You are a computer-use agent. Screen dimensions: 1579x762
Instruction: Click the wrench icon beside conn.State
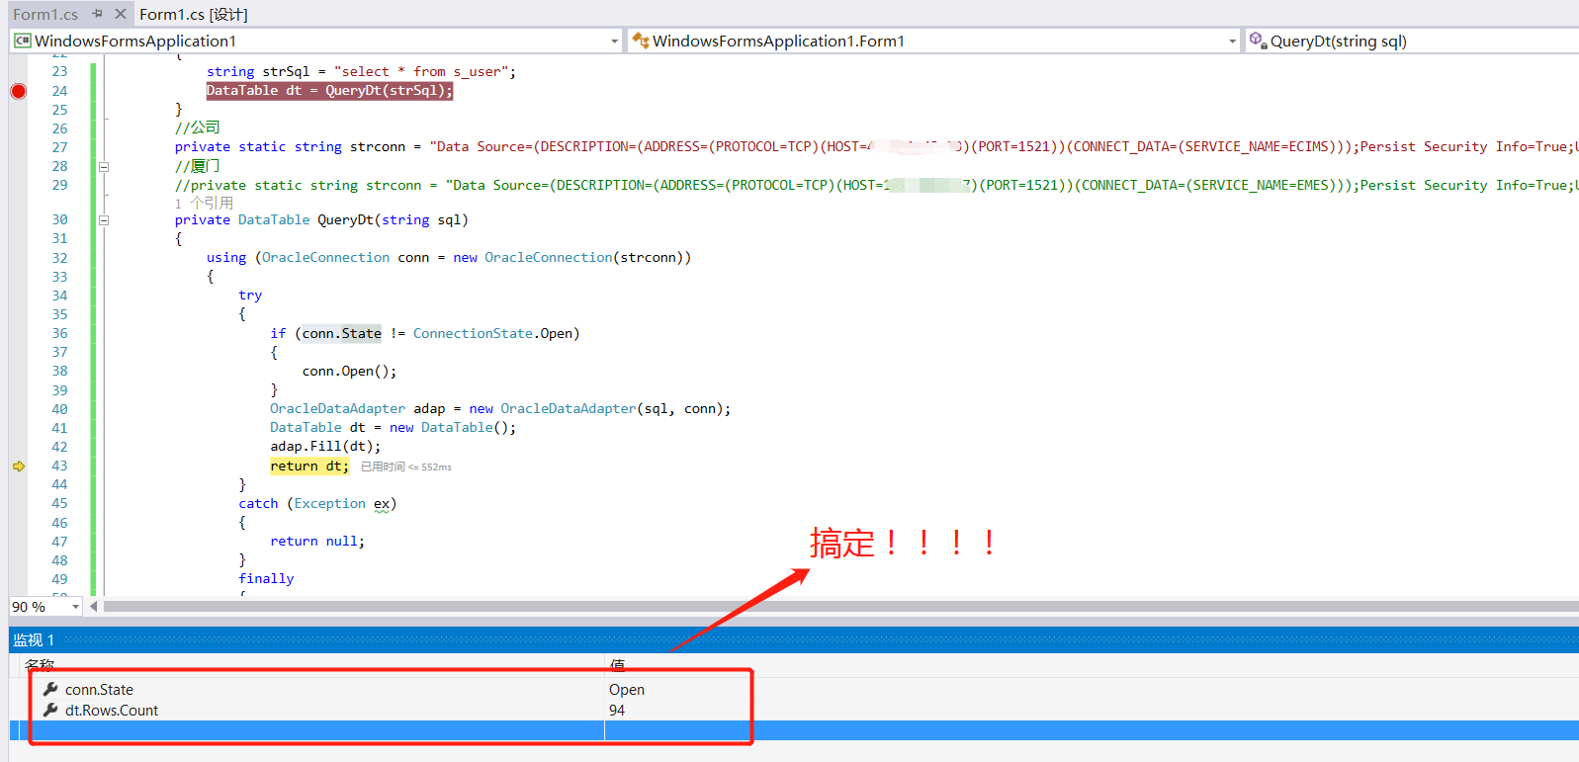pos(50,689)
